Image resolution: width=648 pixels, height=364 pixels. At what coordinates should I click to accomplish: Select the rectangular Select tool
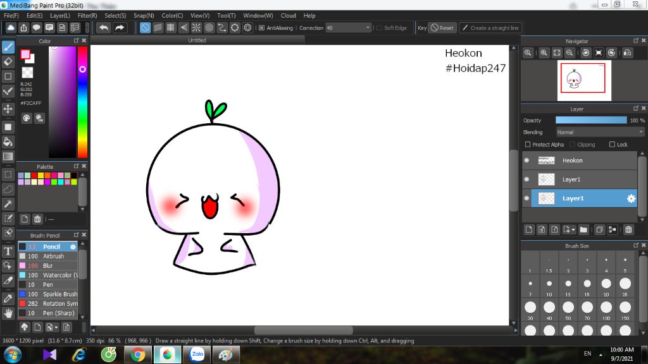(x=8, y=174)
